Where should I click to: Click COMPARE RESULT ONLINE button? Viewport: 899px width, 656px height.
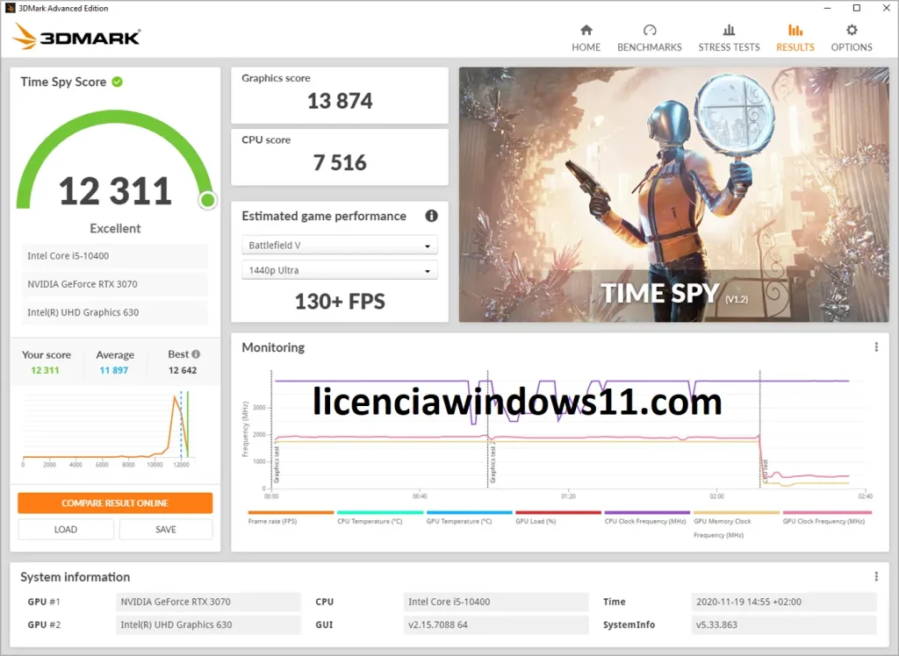(x=115, y=503)
